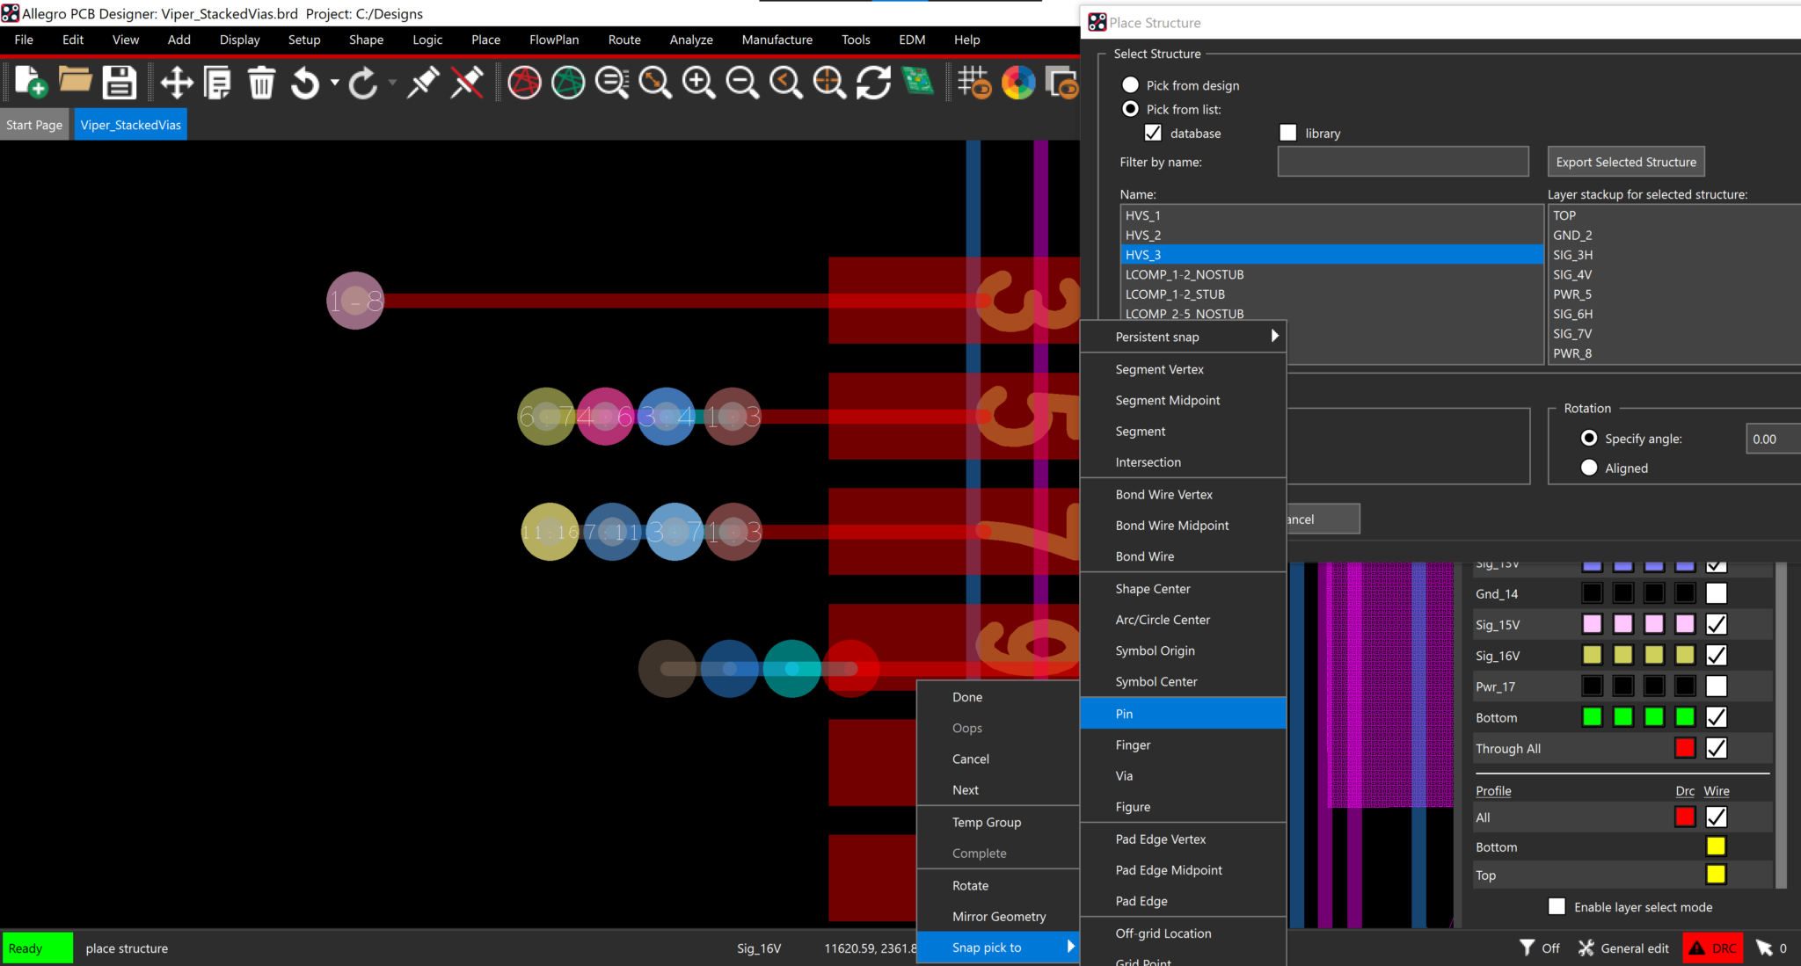Select the Aligned rotation radio button
The image size is (1801, 966).
click(x=1589, y=468)
